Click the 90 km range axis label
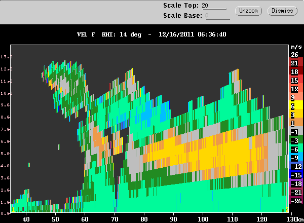 click(173, 219)
